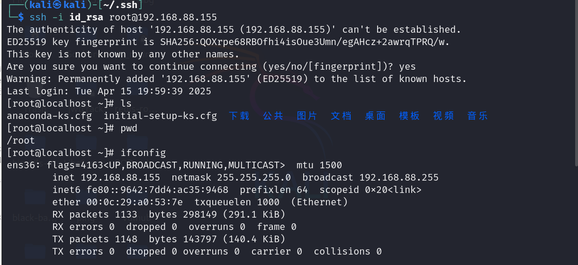The image size is (578, 265).
Task: Click the initial-setup-ks.cfg filename
Action: click(x=160, y=116)
